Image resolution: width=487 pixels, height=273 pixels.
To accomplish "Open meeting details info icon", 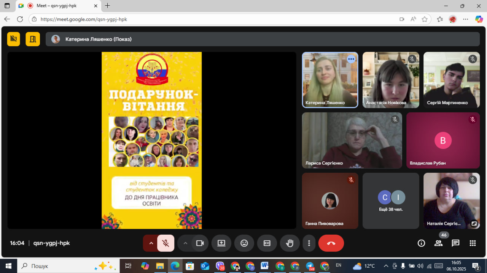I will coord(421,243).
